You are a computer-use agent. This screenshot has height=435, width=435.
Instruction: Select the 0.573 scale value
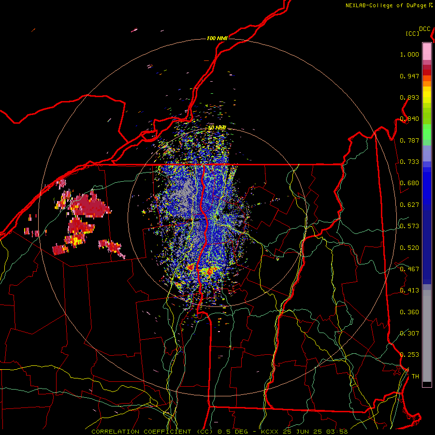pyautogui.click(x=409, y=226)
